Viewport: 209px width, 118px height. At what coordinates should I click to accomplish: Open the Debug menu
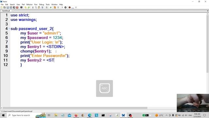point(41,4)
